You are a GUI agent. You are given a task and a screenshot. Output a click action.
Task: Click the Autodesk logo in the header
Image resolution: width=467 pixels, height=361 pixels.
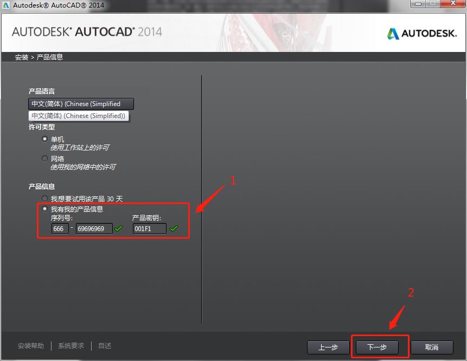(422, 33)
